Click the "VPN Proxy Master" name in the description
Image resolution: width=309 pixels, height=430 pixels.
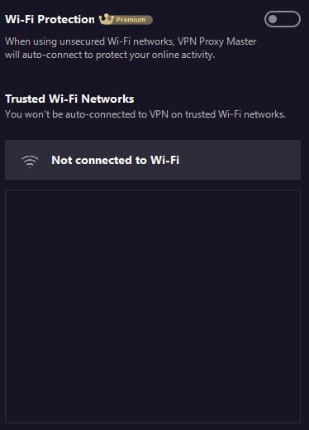tap(217, 41)
